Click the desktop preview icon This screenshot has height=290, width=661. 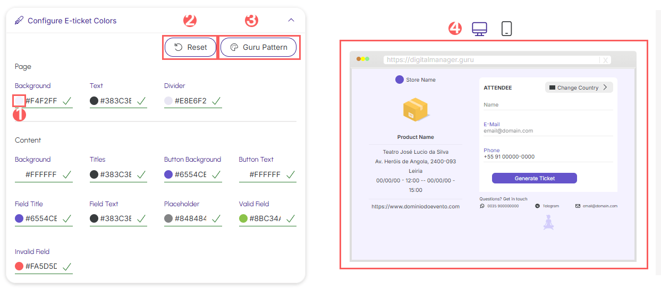(x=480, y=29)
